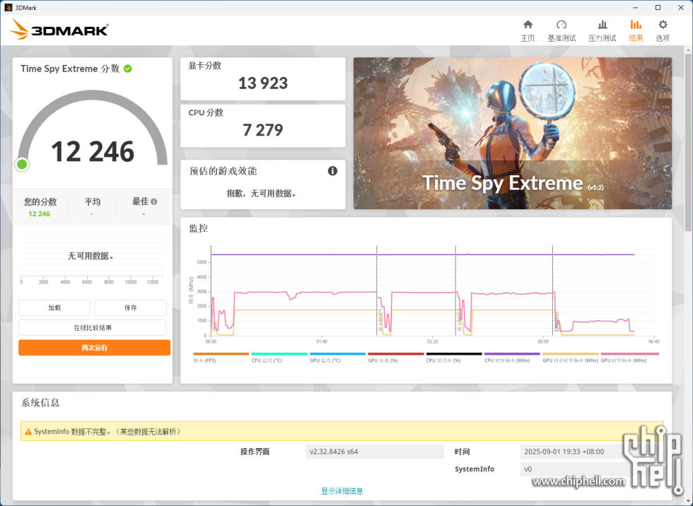Click the 抱歉，无可用数据。 message
Image resolution: width=693 pixels, height=506 pixels.
(261, 194)
